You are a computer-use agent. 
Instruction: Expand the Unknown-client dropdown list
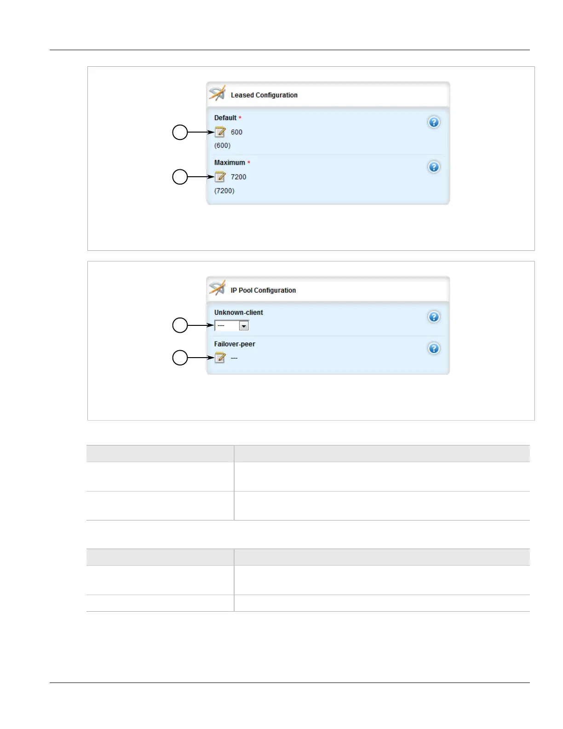[x=244, y=326]
